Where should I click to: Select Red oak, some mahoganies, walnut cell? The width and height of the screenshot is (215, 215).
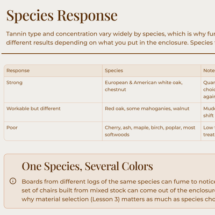click(x=152, y=112)
